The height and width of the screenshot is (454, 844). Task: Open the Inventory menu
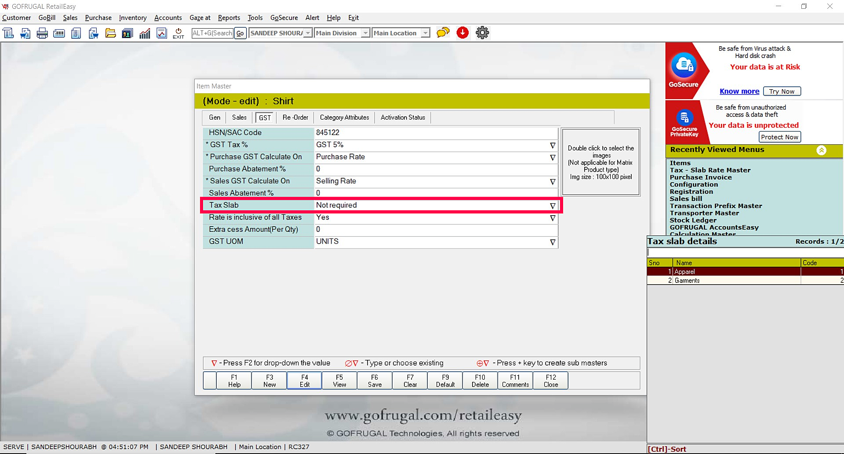[133, 18]
